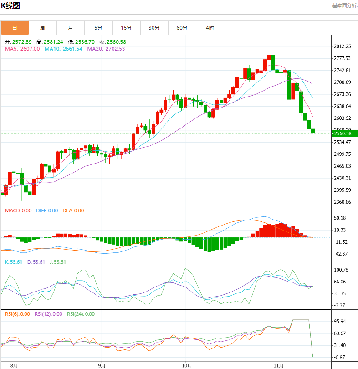Click the 高: 2581.24 high price
The width and height of the screenshot is (358, 369).
(x=50, y=42)
